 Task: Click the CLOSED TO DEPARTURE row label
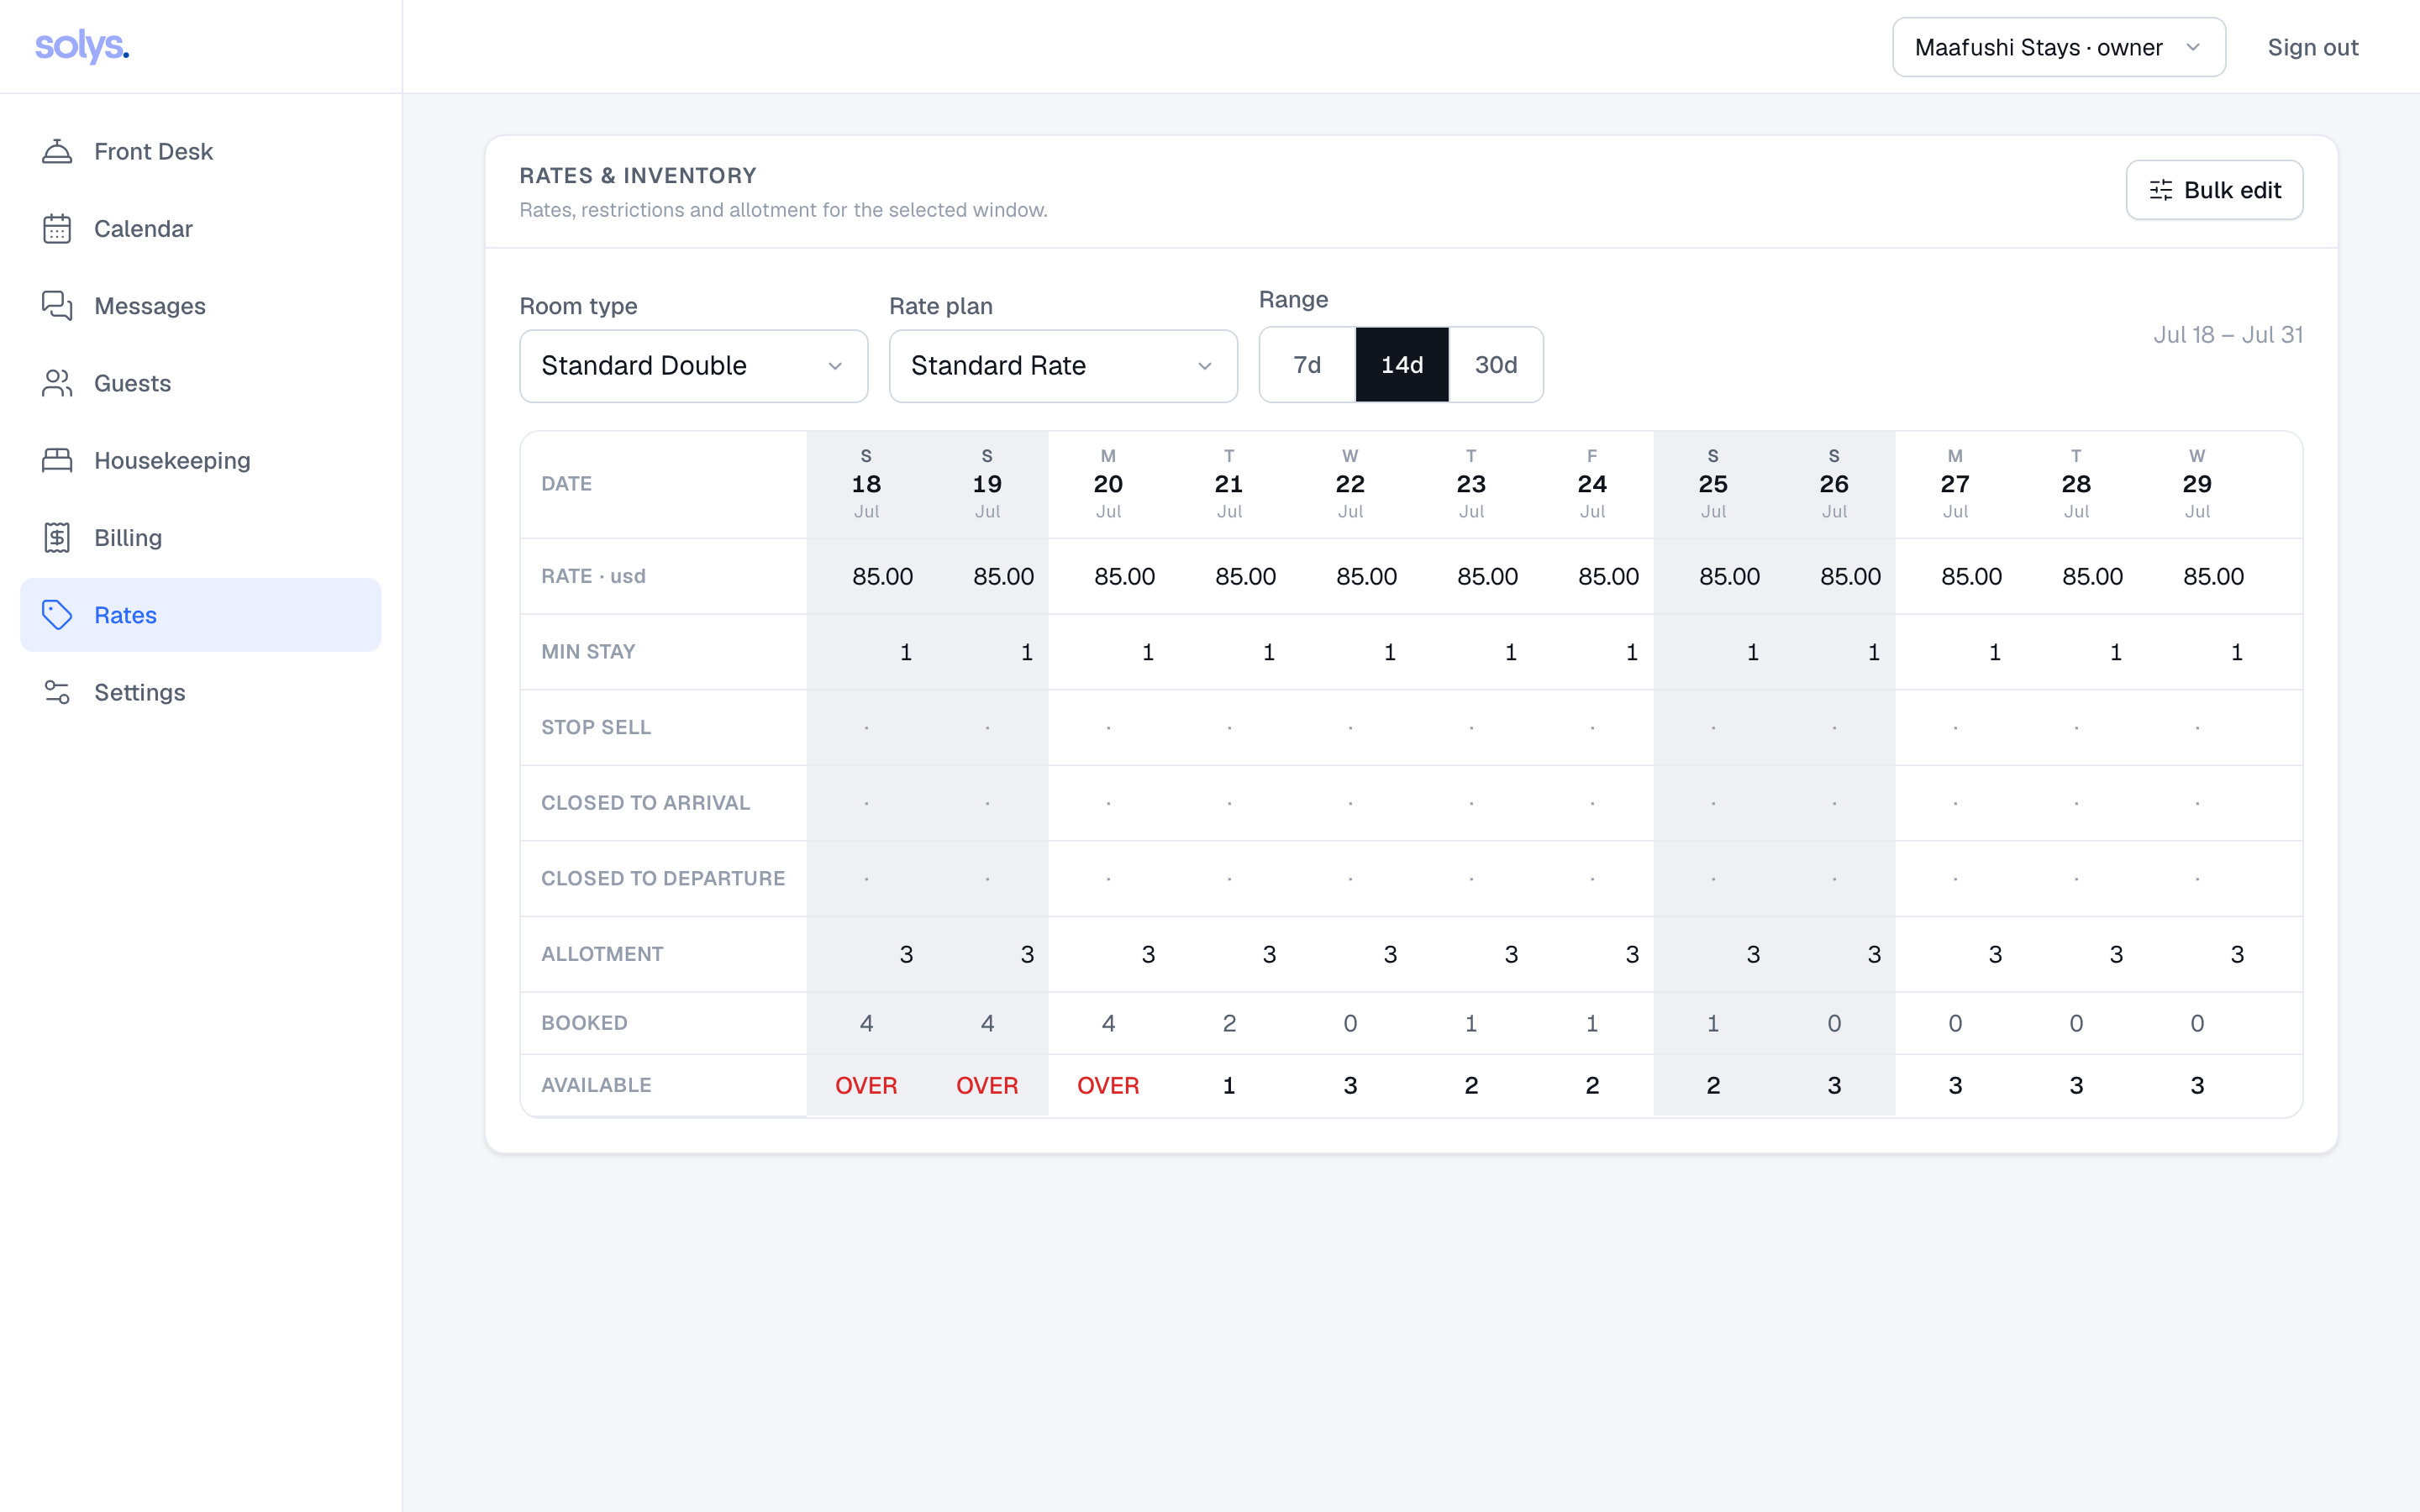(663, 878)
